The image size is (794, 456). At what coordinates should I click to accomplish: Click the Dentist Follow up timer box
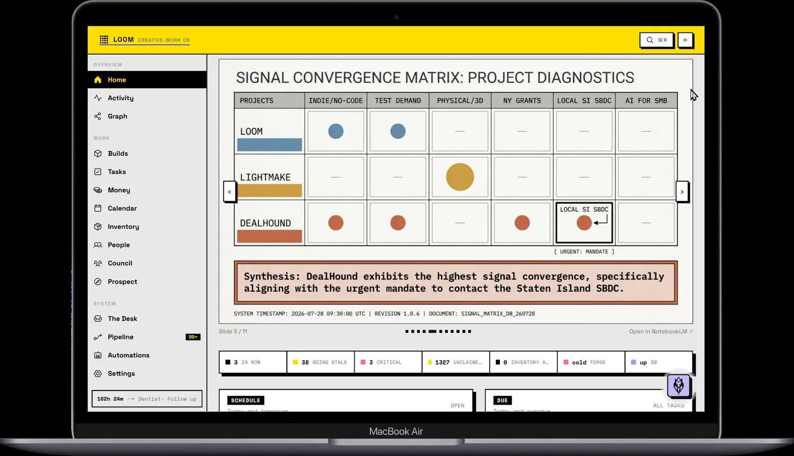point(147,399)
